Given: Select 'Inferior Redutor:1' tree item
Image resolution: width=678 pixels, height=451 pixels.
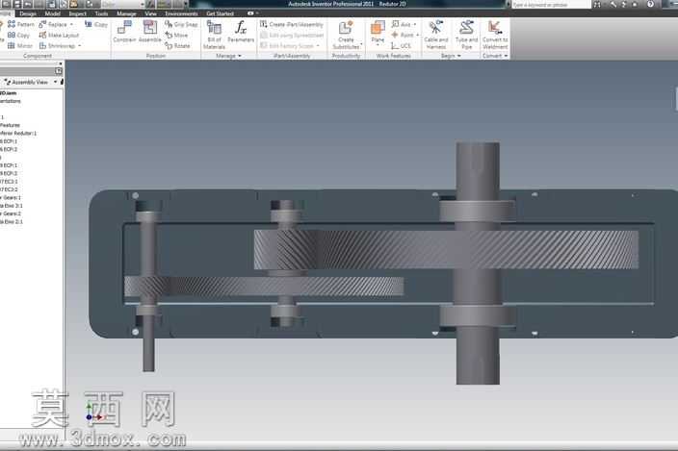Looking at the screenshot, I should pos(18,134).
